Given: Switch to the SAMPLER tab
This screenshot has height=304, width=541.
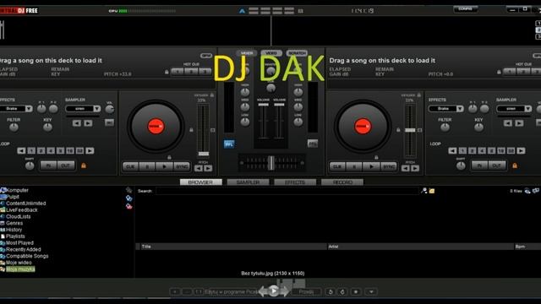Looking at the screenshot, I should [x=248, y=182].
